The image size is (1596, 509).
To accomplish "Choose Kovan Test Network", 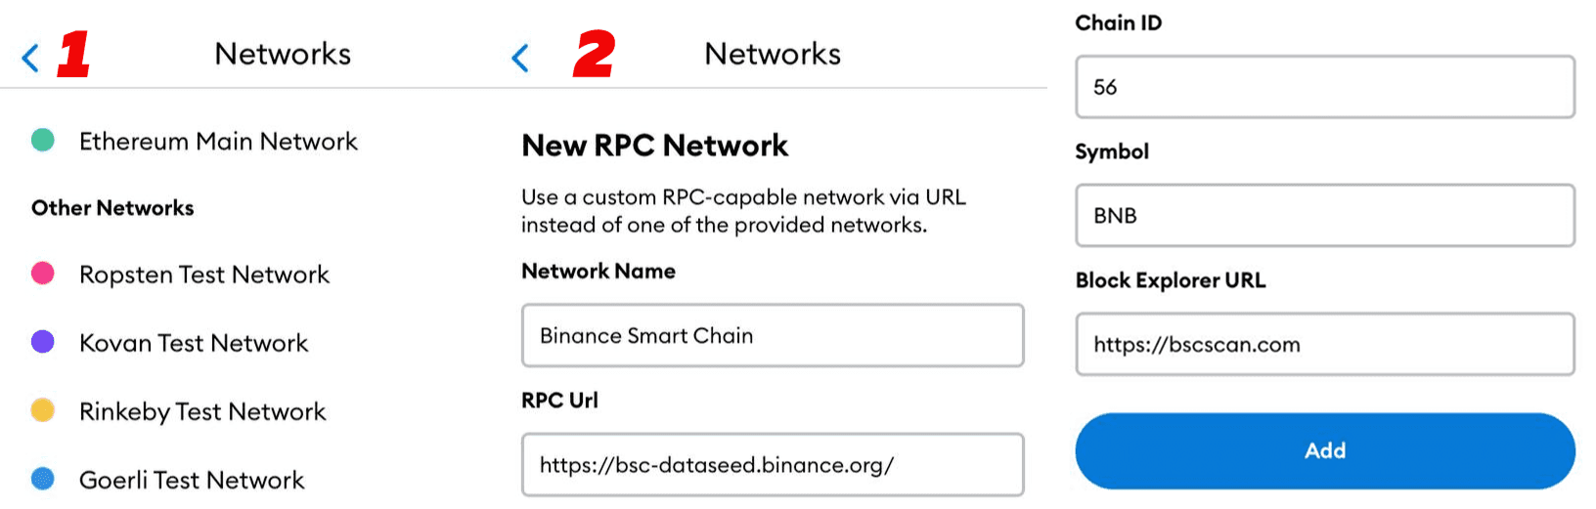I will [x=194, y=343].
